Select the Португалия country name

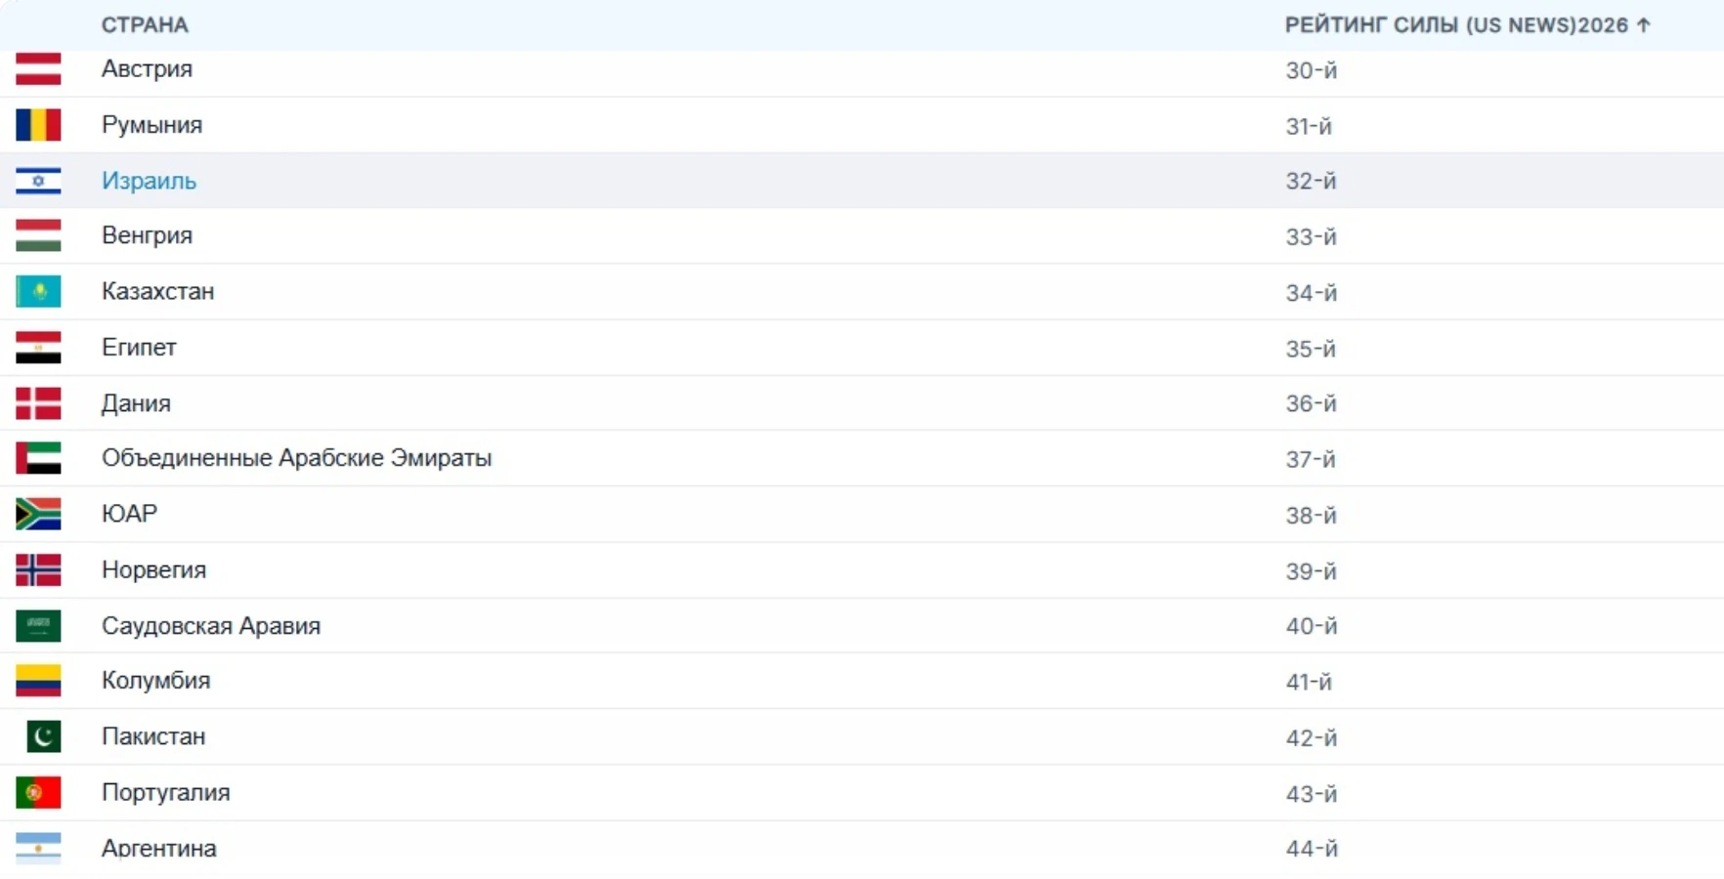click(x=165, y=792)
